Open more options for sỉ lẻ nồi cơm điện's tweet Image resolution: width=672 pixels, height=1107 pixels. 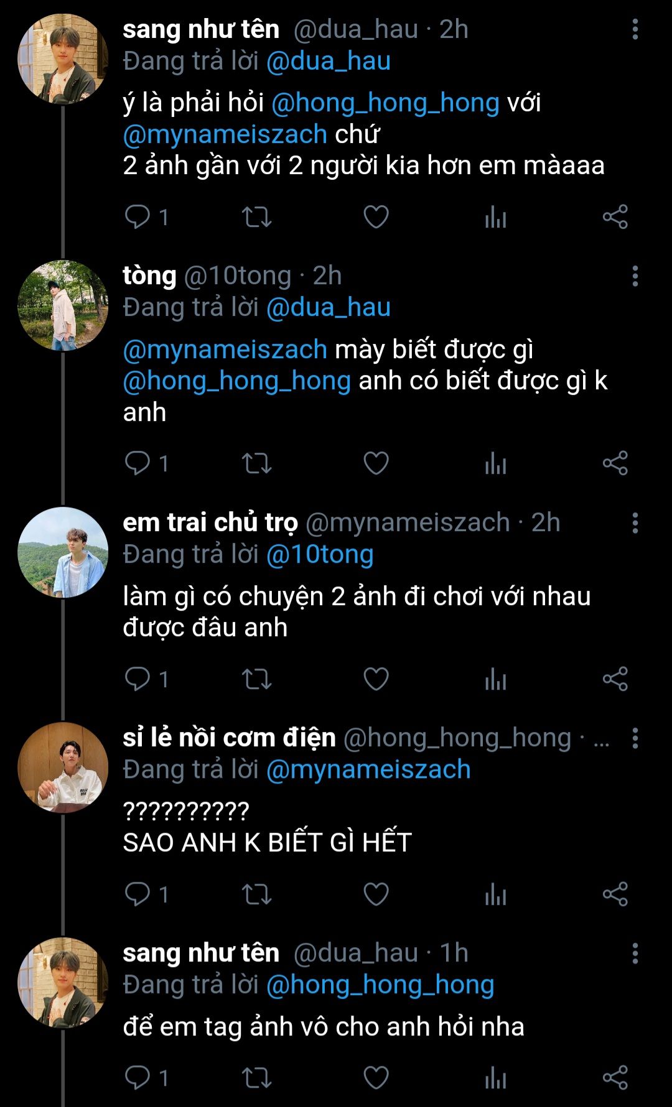(x=635, y=738)
